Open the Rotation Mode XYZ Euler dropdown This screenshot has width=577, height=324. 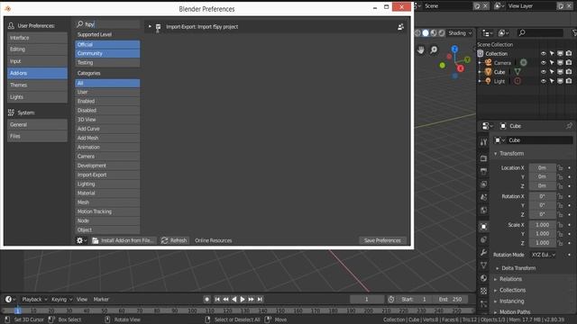click(x=543, y=255)
